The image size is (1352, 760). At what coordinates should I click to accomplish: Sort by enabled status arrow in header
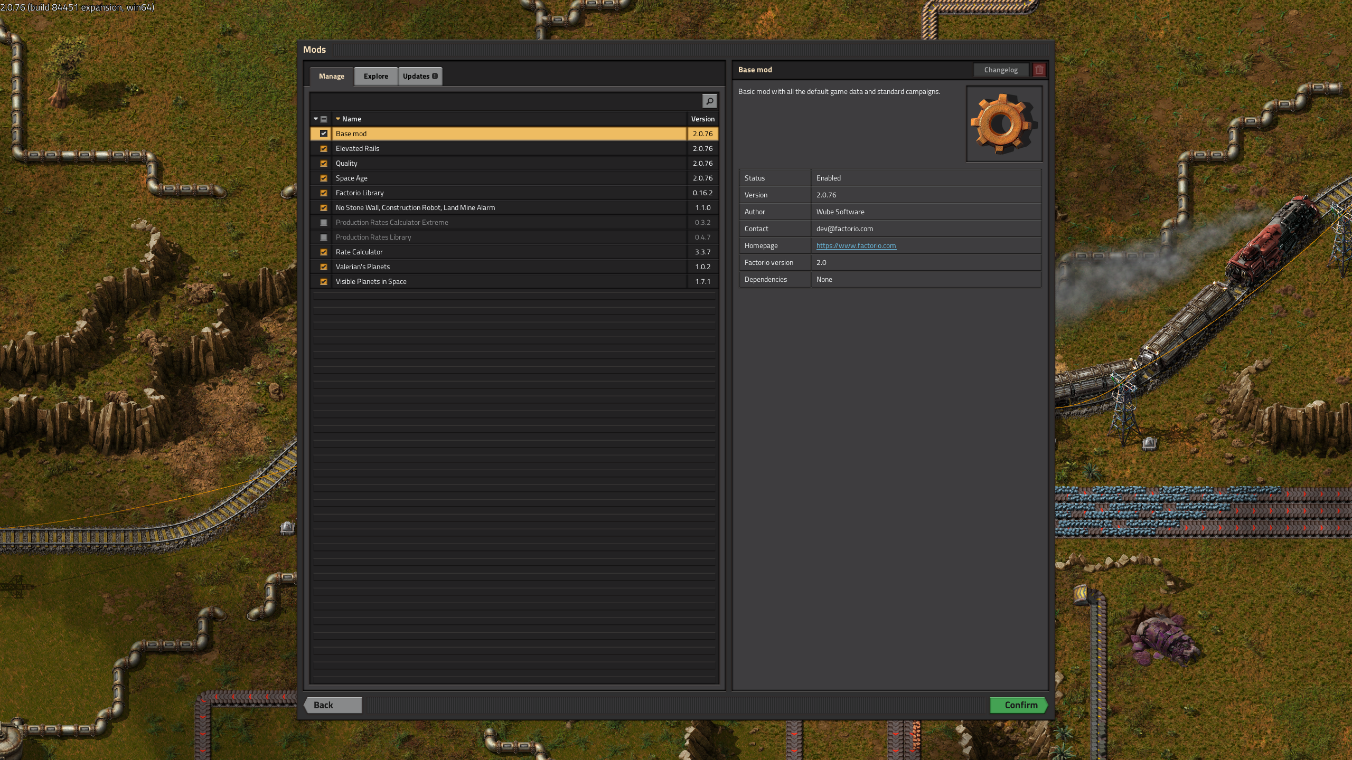click(316, 119)
